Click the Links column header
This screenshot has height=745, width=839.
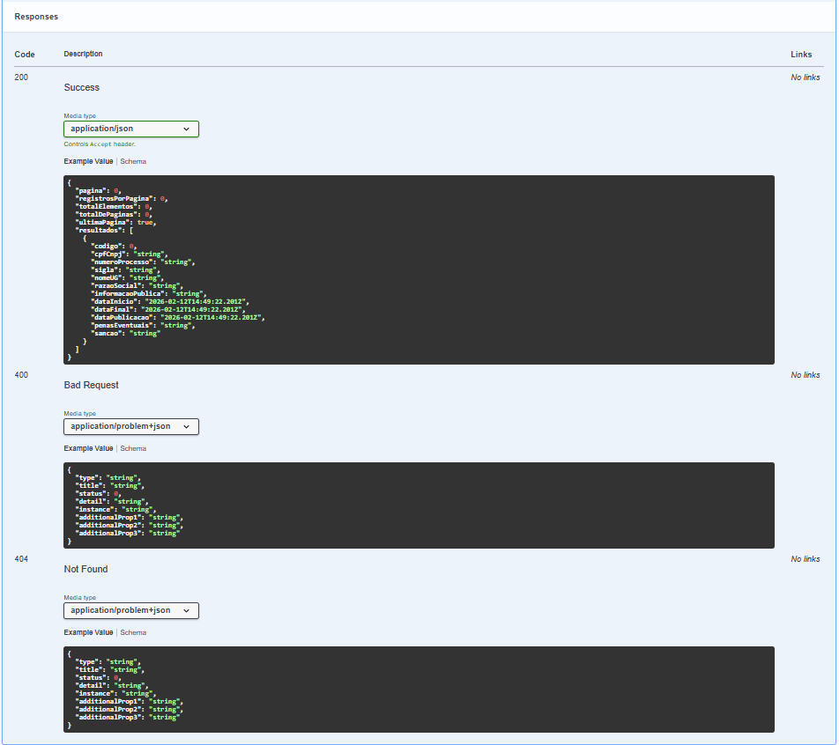(x=802, y=55)
